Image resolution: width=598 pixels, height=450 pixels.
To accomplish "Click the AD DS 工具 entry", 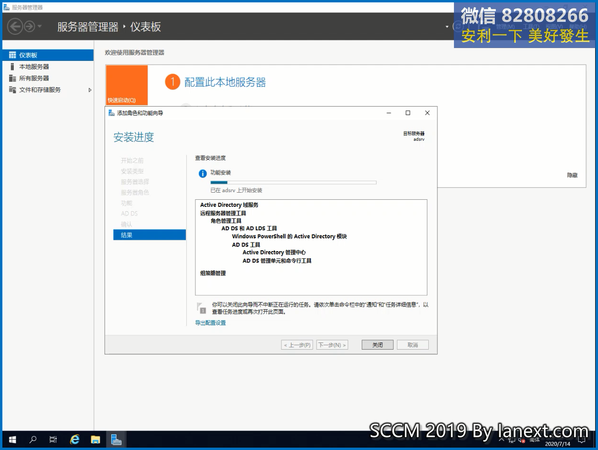I will point(246,245).
